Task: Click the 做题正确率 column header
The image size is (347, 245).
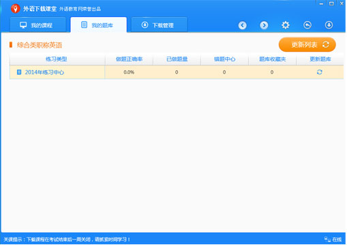Action: [x=129, y=59]
